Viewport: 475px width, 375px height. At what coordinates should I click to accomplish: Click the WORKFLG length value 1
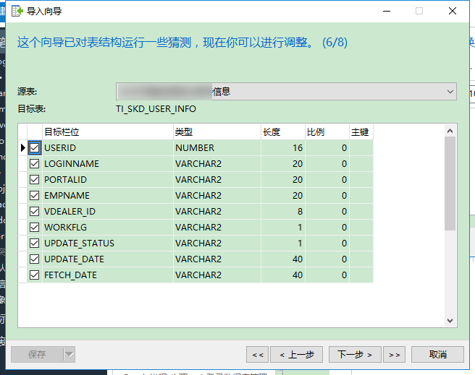pos(283,227)
